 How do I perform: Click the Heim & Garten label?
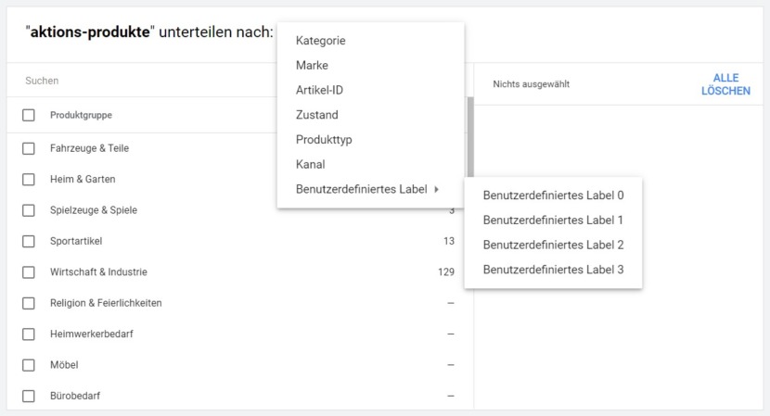point(83,180)
